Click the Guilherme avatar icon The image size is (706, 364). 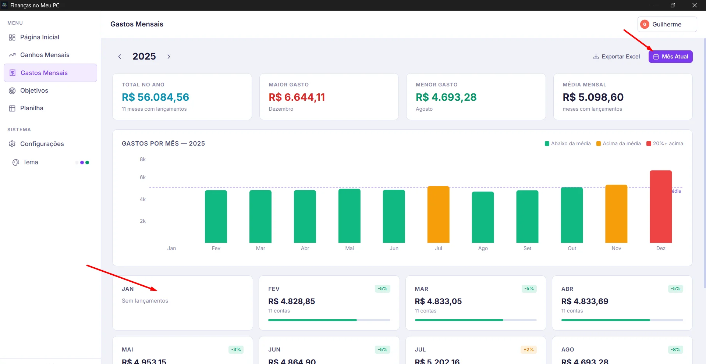click(x=645, y=24)
